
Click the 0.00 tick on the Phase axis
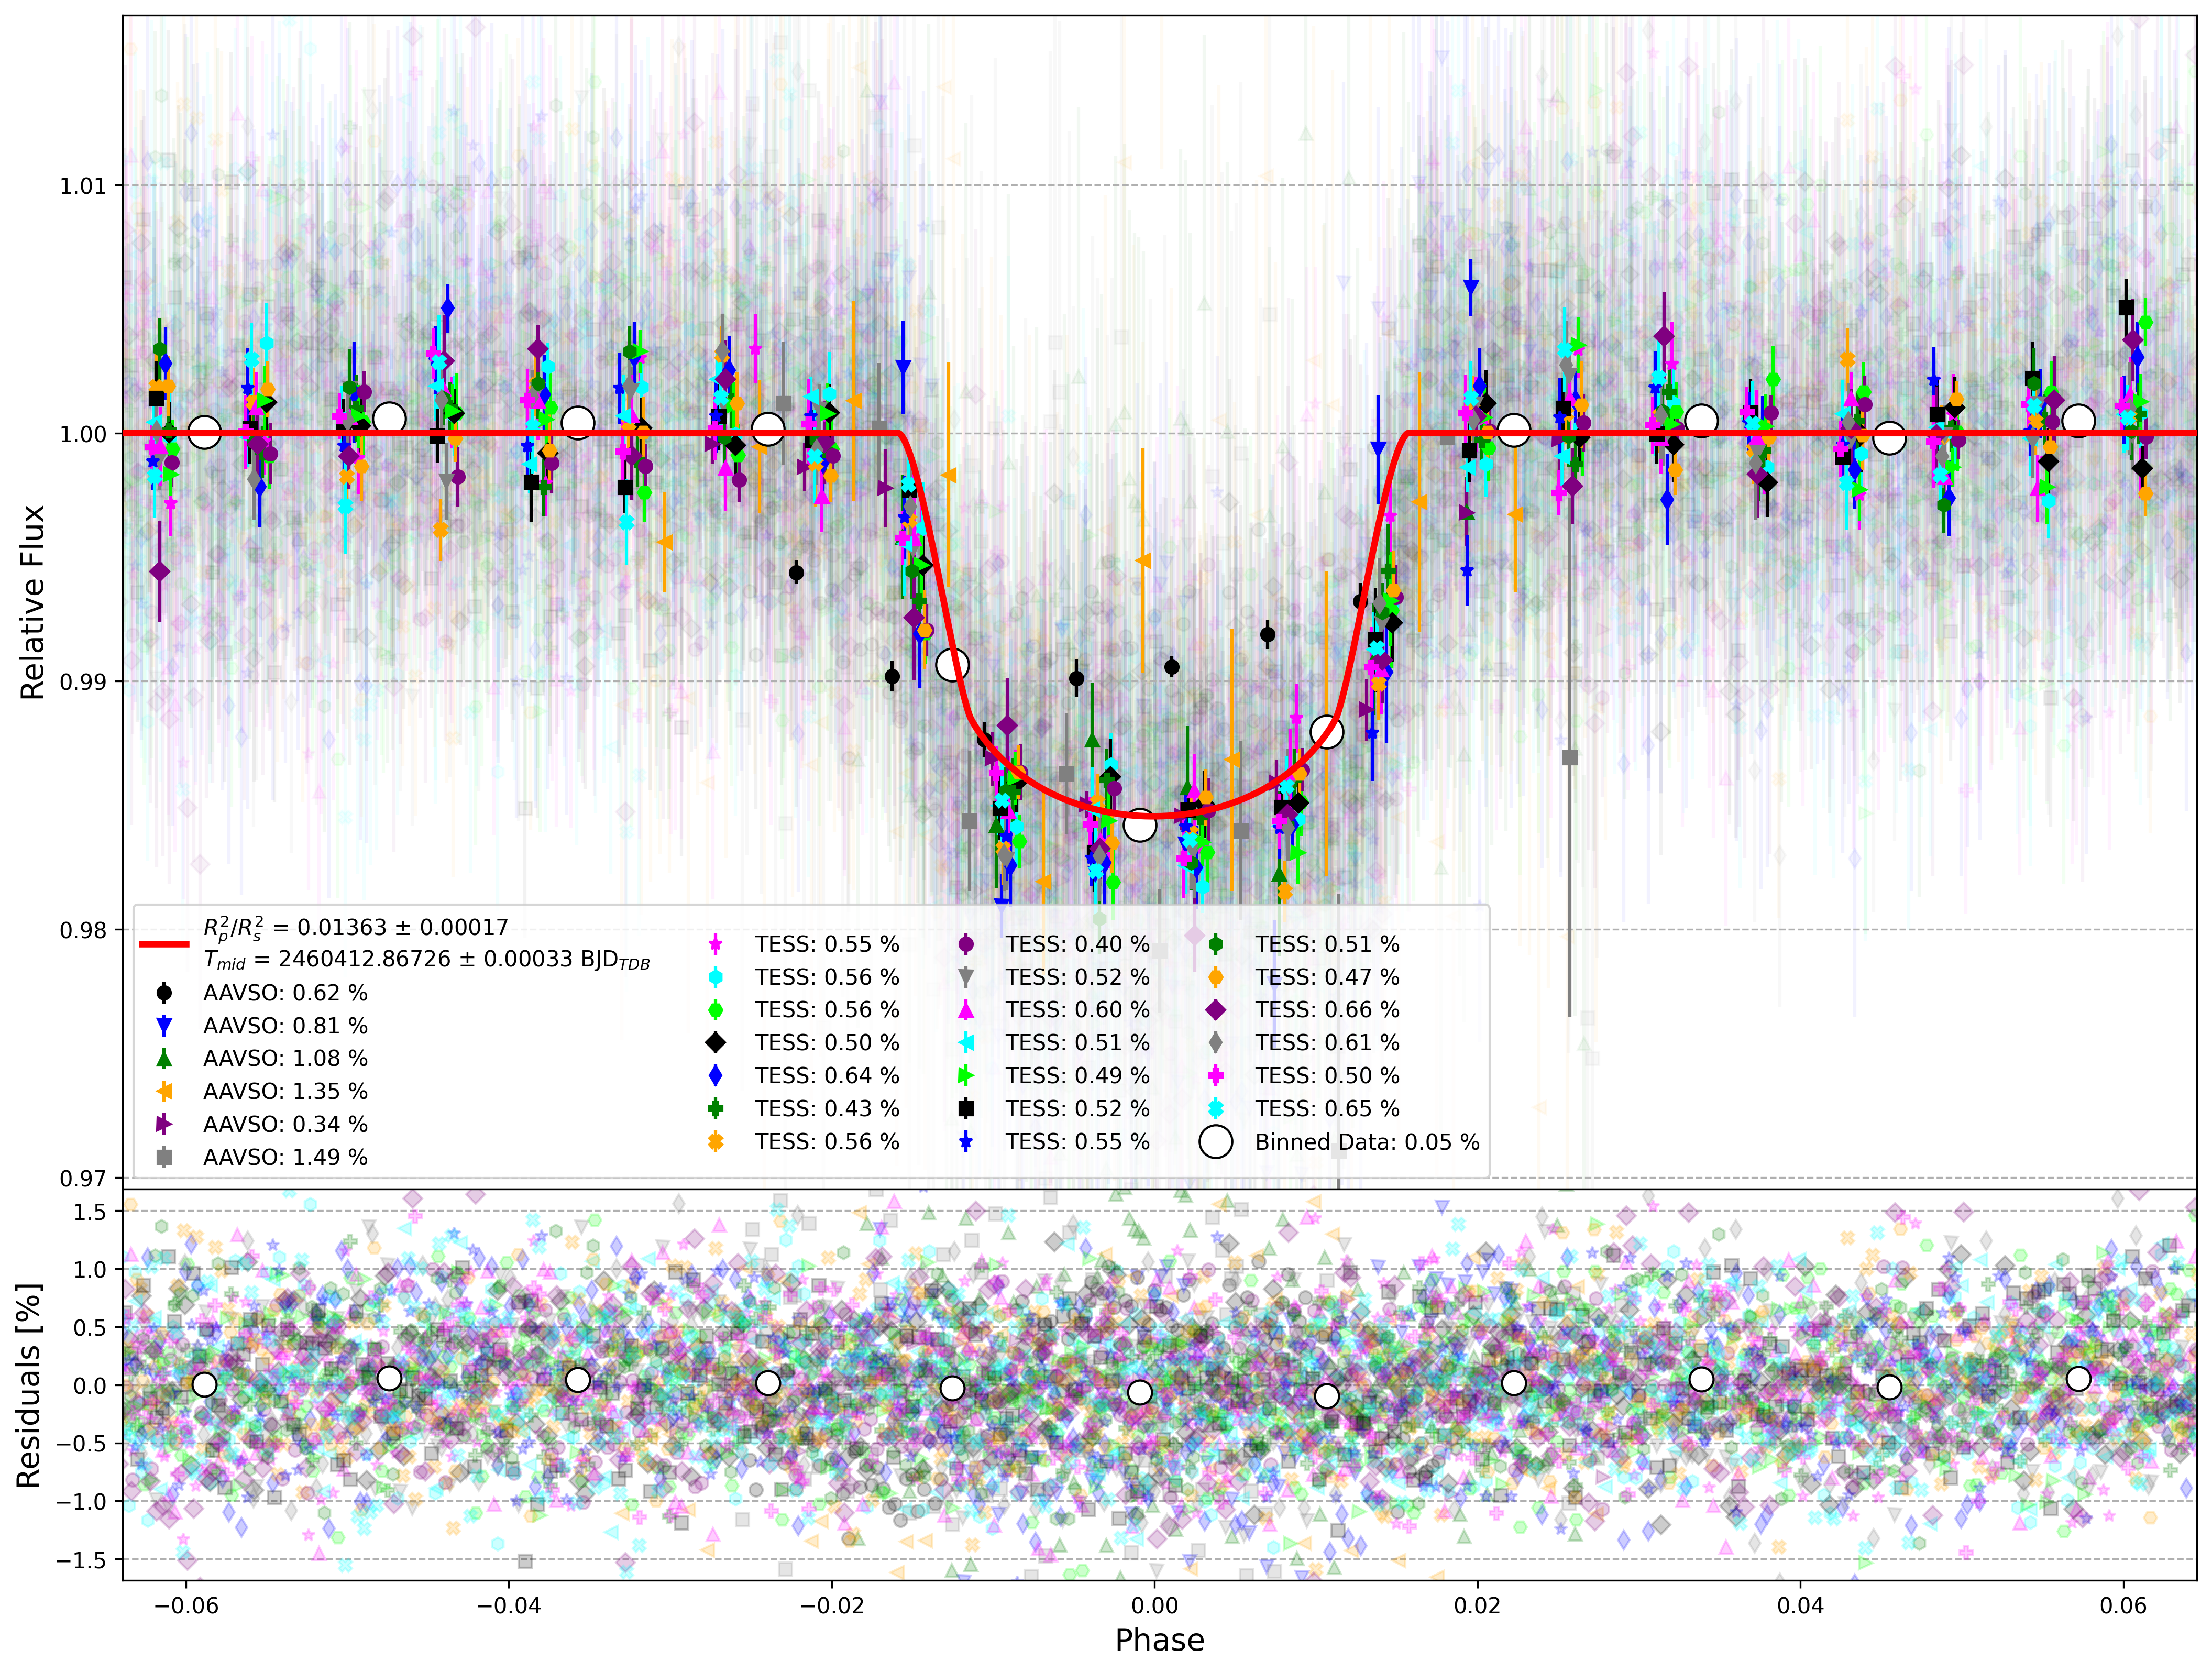1154,1606
